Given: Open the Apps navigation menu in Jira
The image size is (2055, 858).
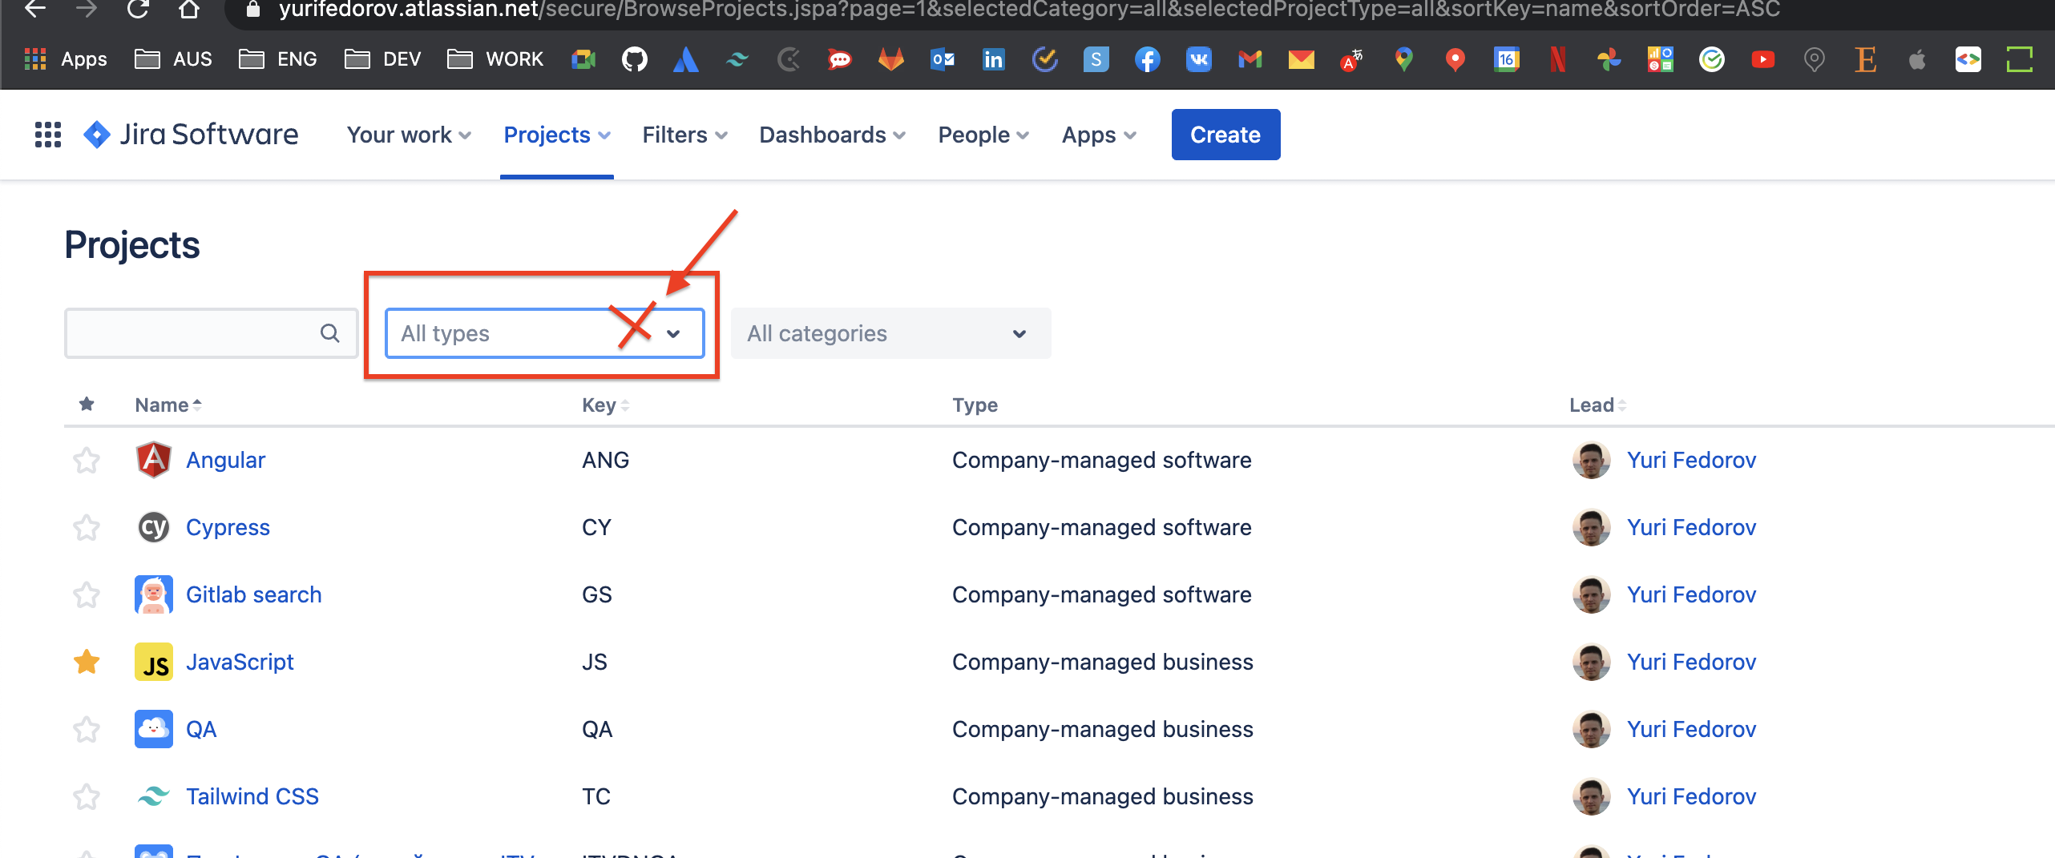Looking at the screenshot, I should tap(1099, 135).
